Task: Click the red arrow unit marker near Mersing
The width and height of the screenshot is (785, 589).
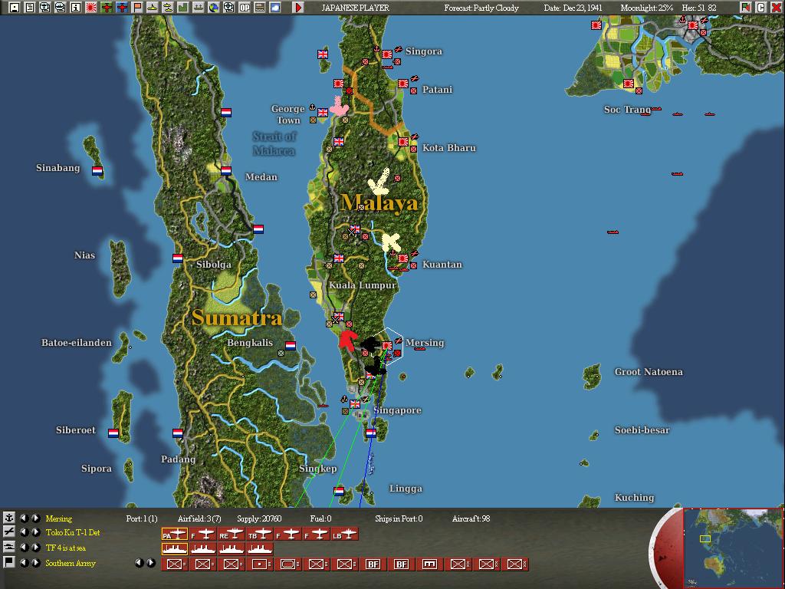Action: point(347,340)
